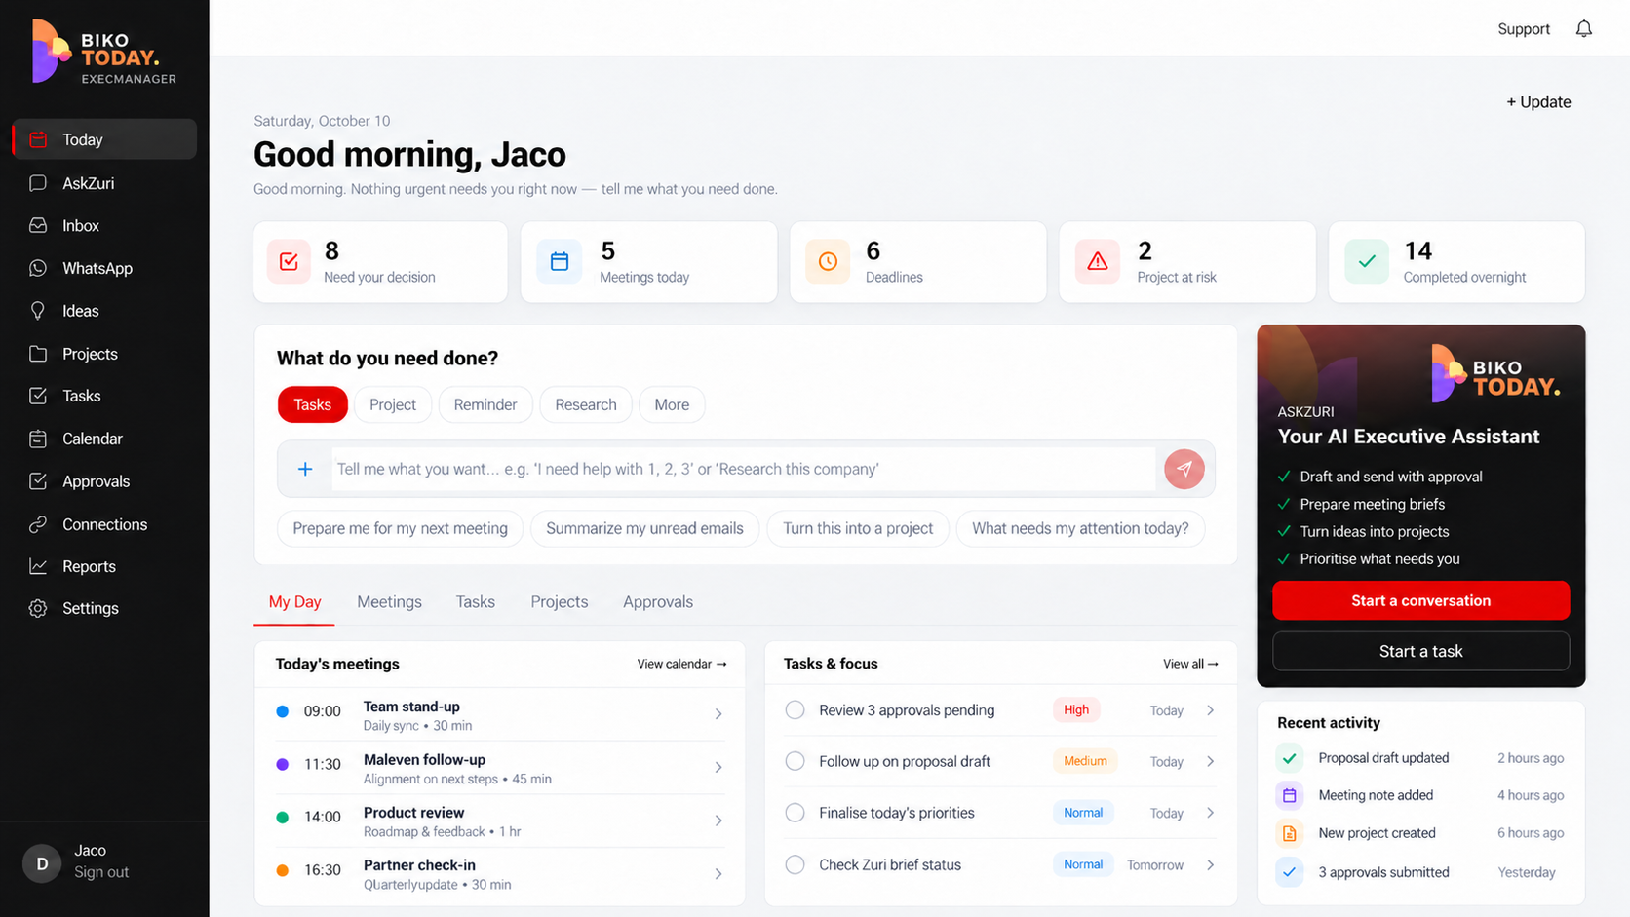Expand the Partner check-in meeting chevron
This screenshot has width=1630, height=917.
pos(718,874)
